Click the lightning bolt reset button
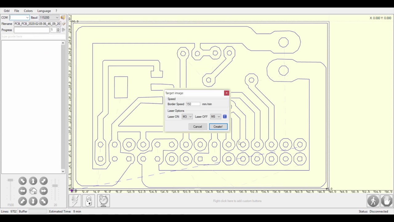Screen dimensions: 394x222 [75, 201]
